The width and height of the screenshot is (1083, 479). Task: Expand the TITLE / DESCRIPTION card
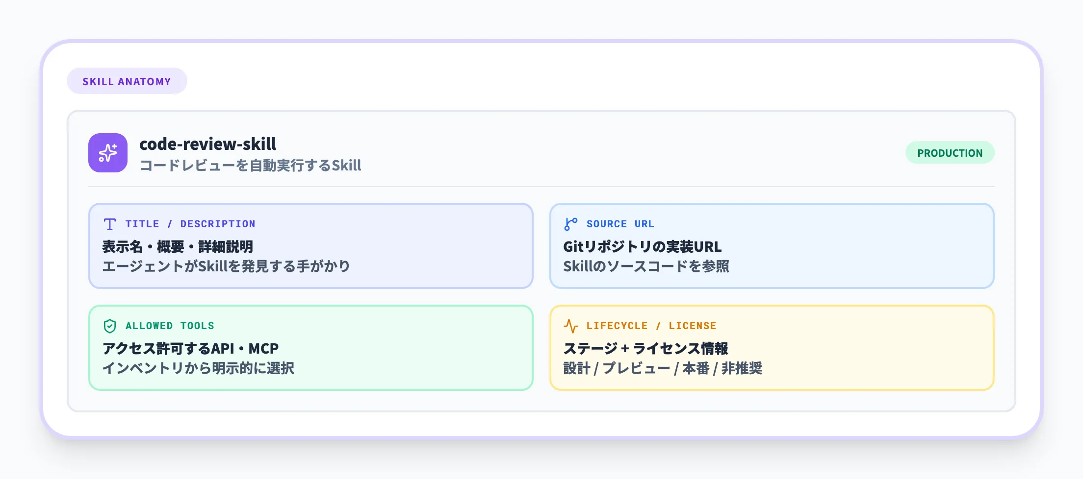pyautogui.click(x=310, y=245)
